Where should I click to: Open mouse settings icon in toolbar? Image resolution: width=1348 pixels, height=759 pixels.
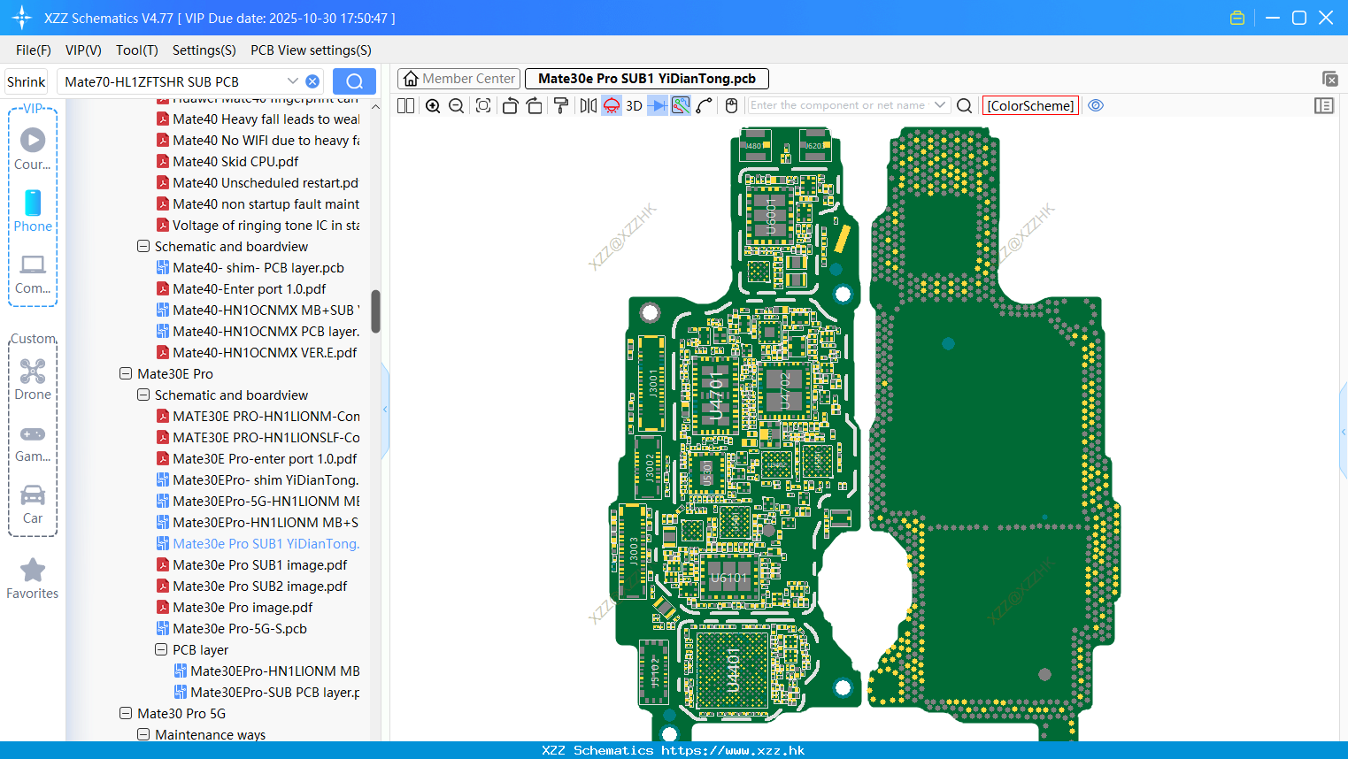coord(731,105)
